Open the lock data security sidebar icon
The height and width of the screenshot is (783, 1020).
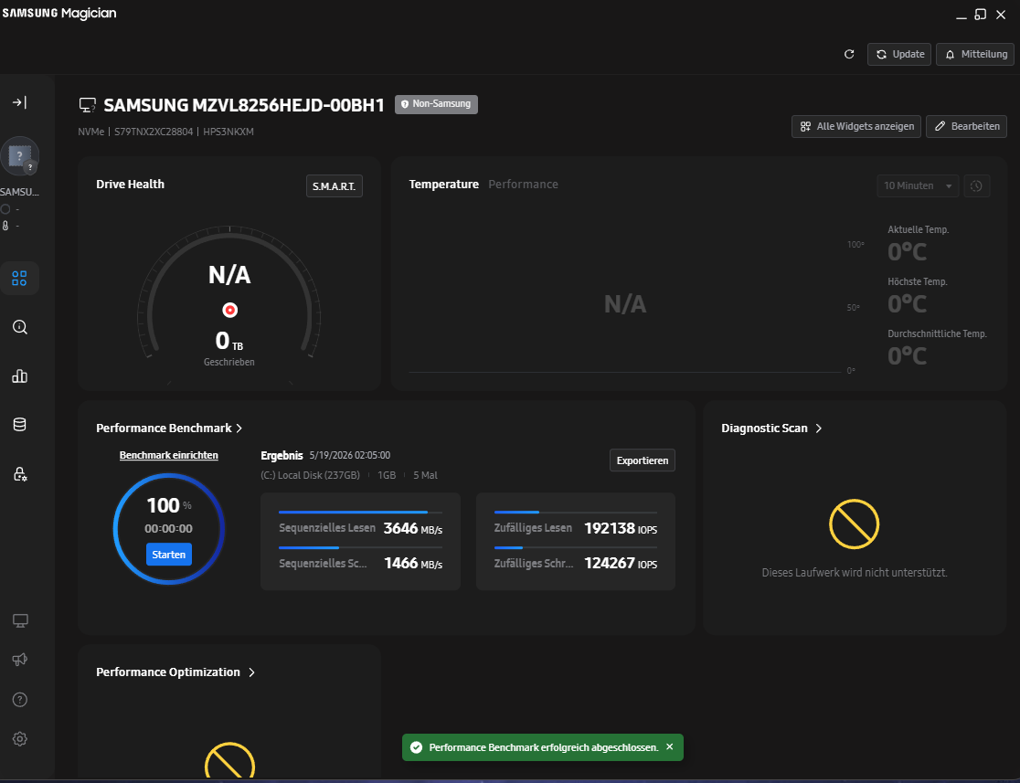coord(19,473)
